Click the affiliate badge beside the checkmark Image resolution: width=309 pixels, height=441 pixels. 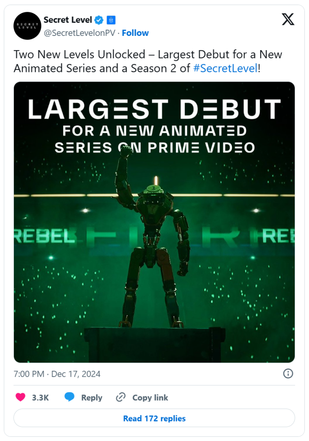pos(111,20)
